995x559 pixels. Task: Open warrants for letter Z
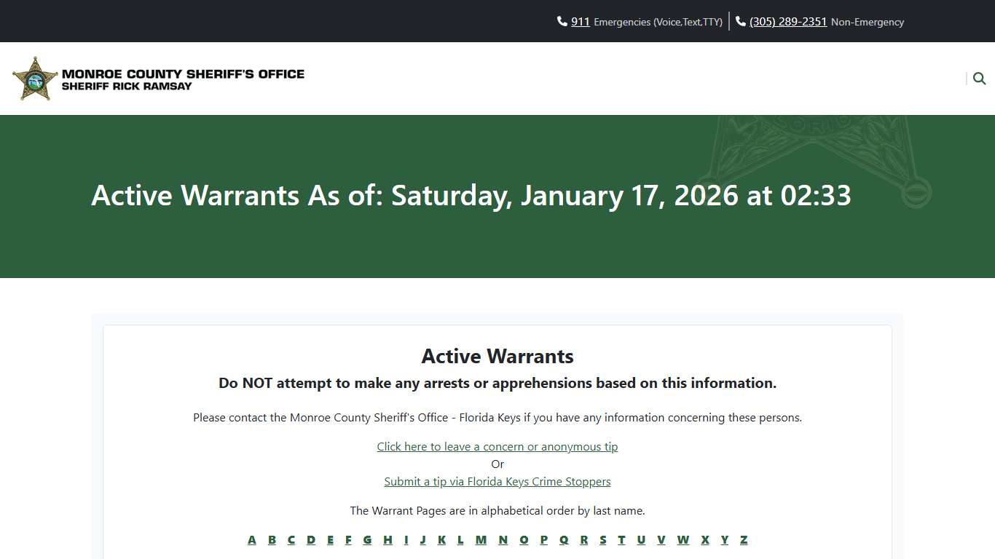coord(744,539)
